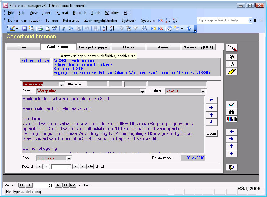Expand the Samenvatting type dropdown
This screenshot has width=267, height=197.
click(61, 84)
